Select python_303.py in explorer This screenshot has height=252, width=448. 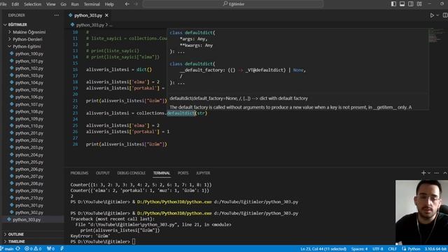(27, 220)
